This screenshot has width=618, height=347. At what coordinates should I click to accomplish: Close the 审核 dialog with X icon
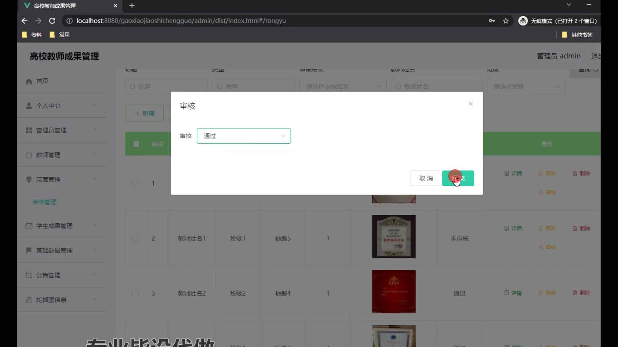coord(471,104)
